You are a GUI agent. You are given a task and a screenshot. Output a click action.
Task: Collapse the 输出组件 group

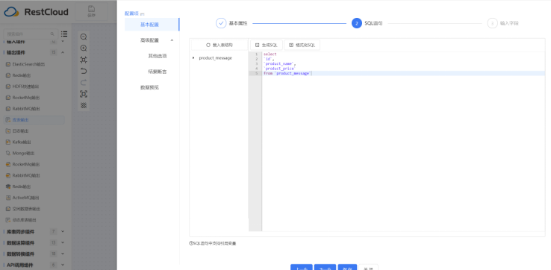63,53
